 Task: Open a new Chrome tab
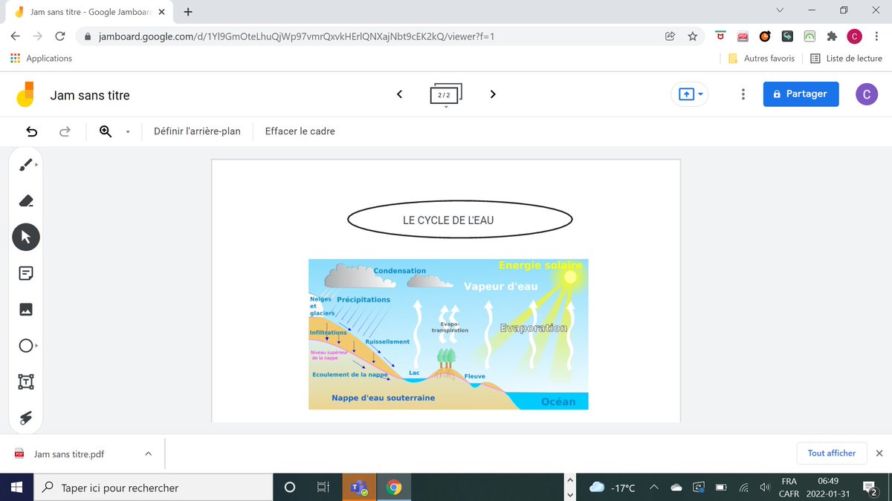tap(188, 11)
